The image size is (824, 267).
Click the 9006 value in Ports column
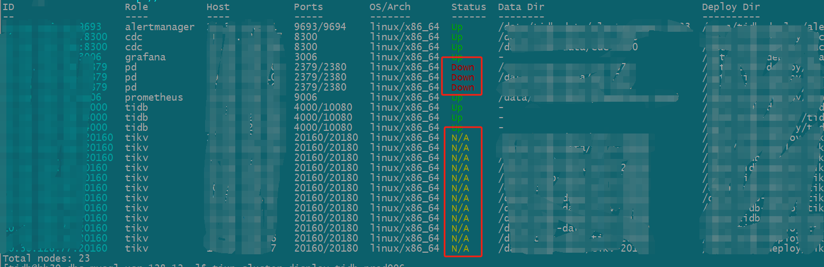pos(305,97)
